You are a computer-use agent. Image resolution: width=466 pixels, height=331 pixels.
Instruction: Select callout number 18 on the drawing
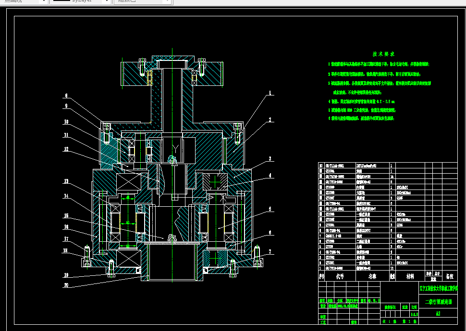coord(65,250)
